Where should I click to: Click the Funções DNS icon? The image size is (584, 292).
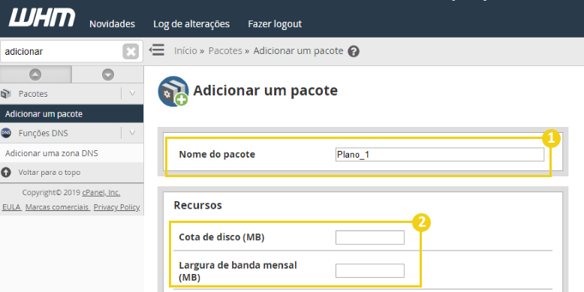tap(6, 133)
